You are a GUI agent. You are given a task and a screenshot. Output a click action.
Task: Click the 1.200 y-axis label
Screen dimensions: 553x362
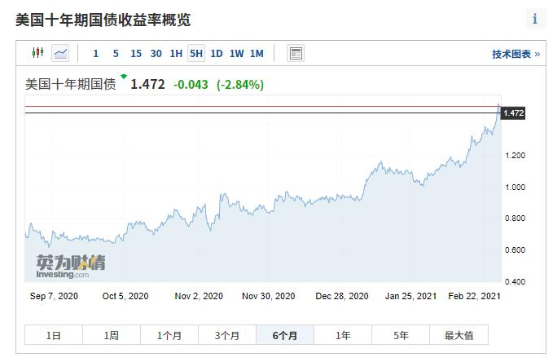[x=515, y=156]
